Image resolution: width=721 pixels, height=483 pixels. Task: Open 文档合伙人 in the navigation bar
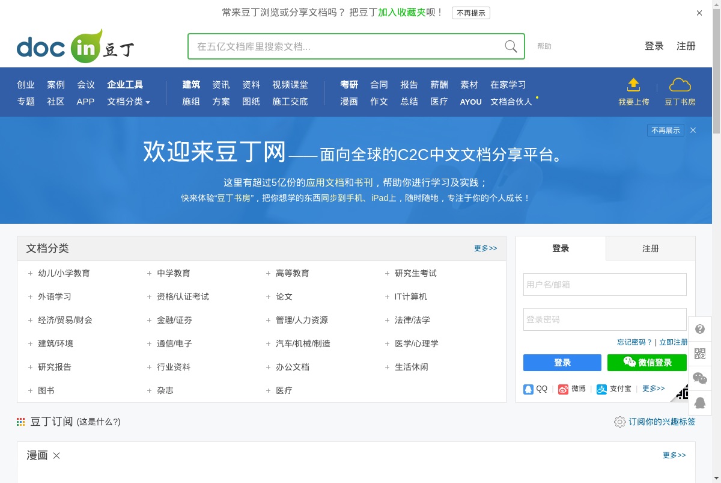click(x=511, y=102)
